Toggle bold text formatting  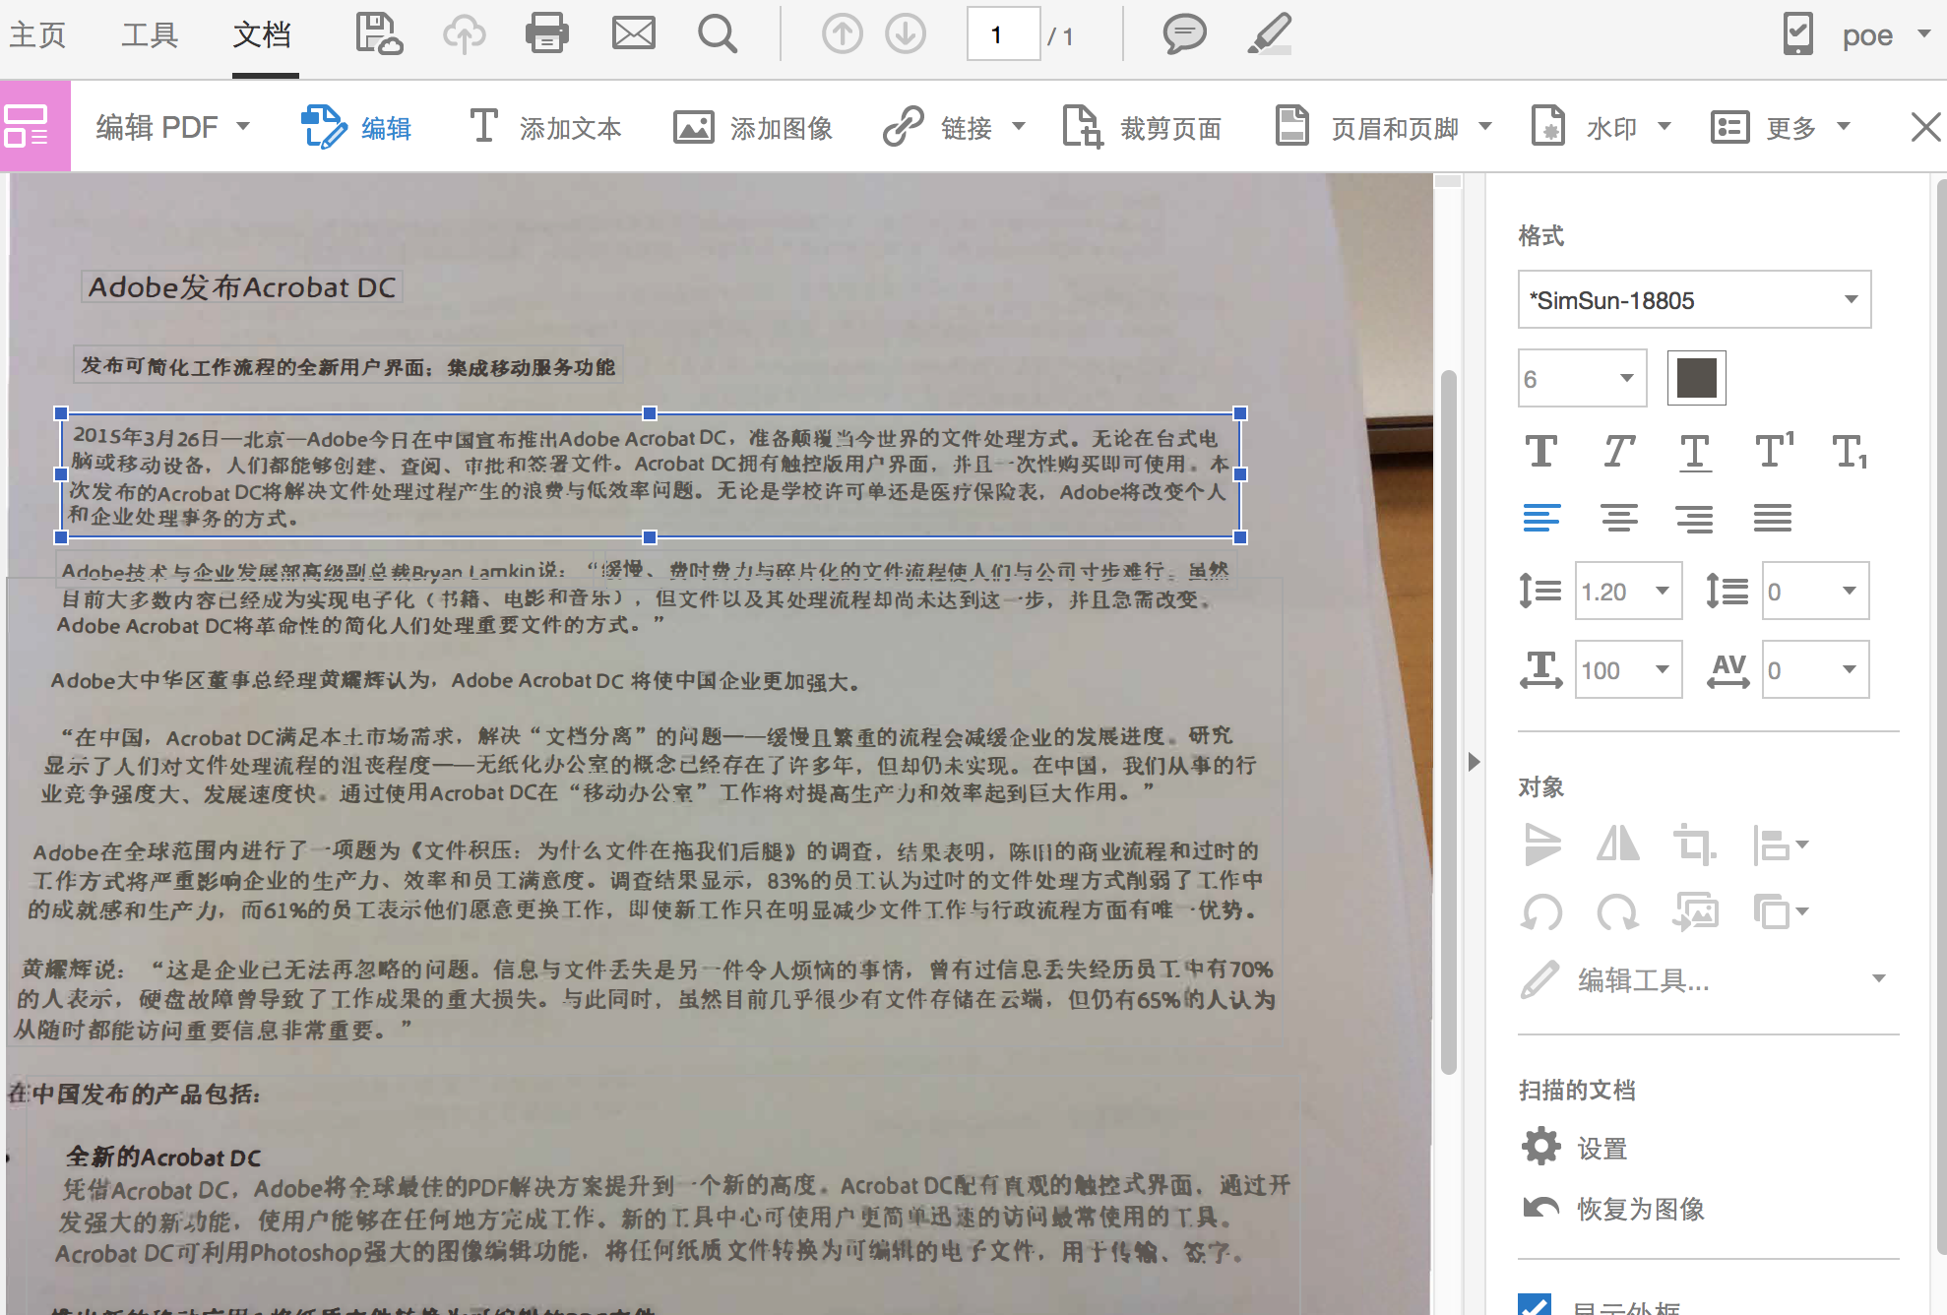click(x=1541, y=452)
